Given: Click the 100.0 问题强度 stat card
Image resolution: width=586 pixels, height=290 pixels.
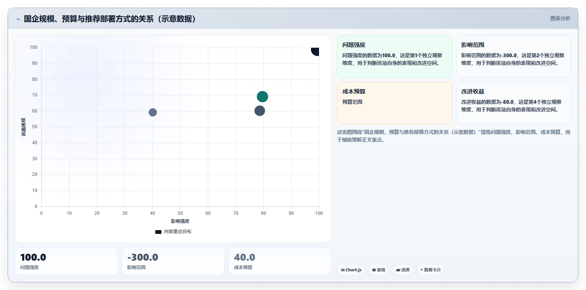Looking at the screenshot, I should [66, 261].
